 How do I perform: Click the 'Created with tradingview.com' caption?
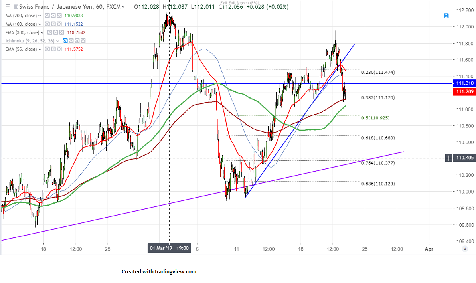tap(159, 271)
